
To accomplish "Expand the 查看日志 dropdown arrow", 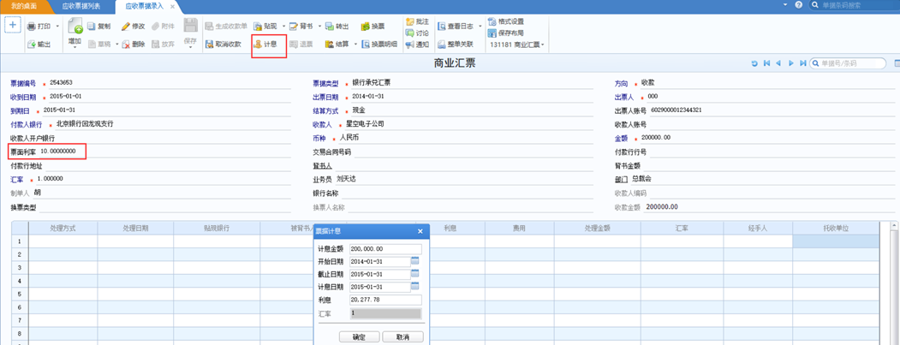I will click(479, 27).
